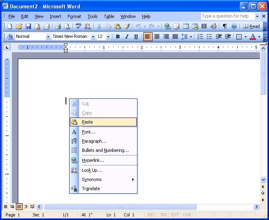Save the document with floppy icon
This screenshot has width=269, height=220.
click(28, 27)
